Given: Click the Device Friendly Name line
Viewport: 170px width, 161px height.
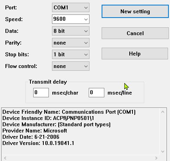Looking at the screenshot, I should [x=69, y=112].
